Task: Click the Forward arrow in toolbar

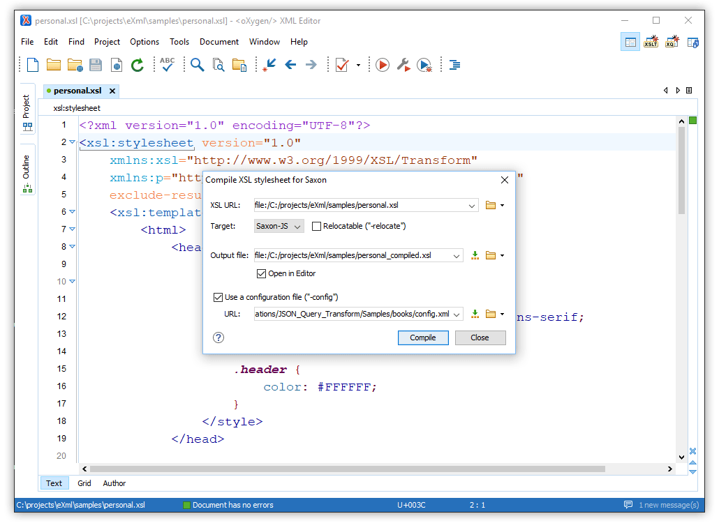Action: (x=311, y=65)
